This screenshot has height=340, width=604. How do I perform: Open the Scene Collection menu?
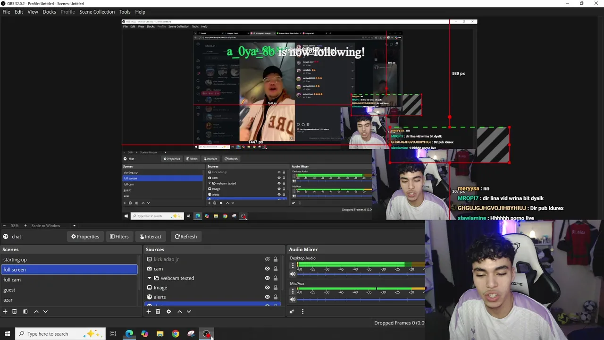[97, 12]
